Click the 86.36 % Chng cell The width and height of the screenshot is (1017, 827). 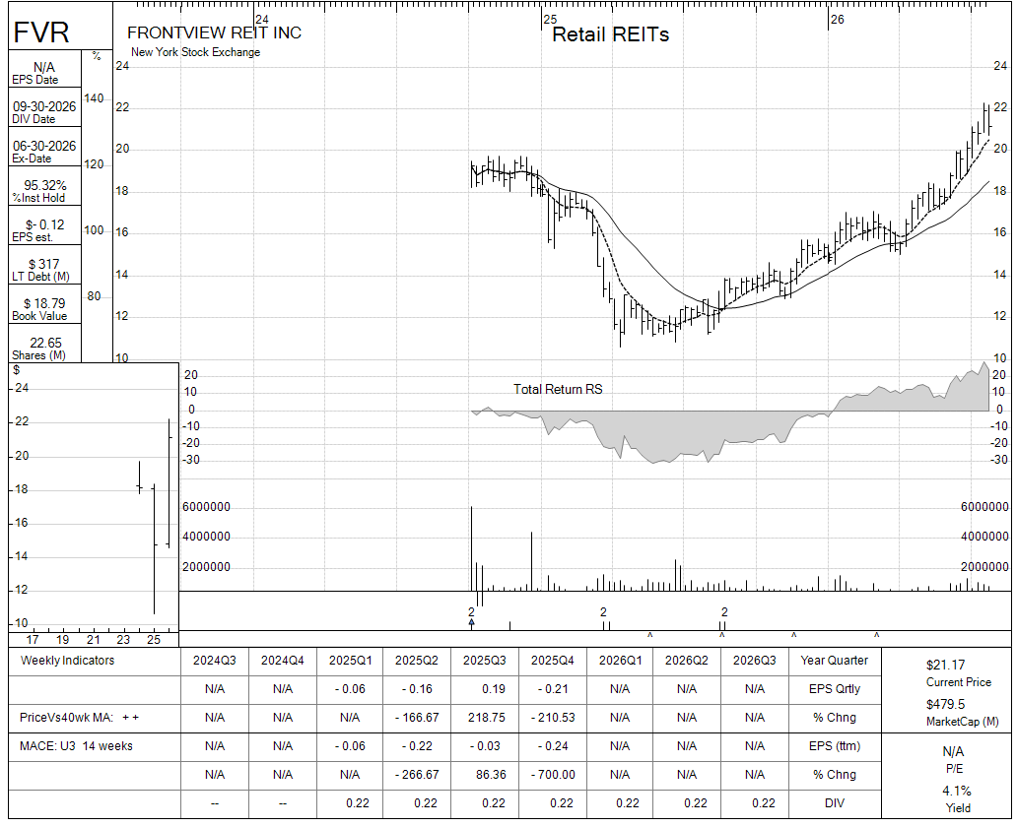coord(491,775)
